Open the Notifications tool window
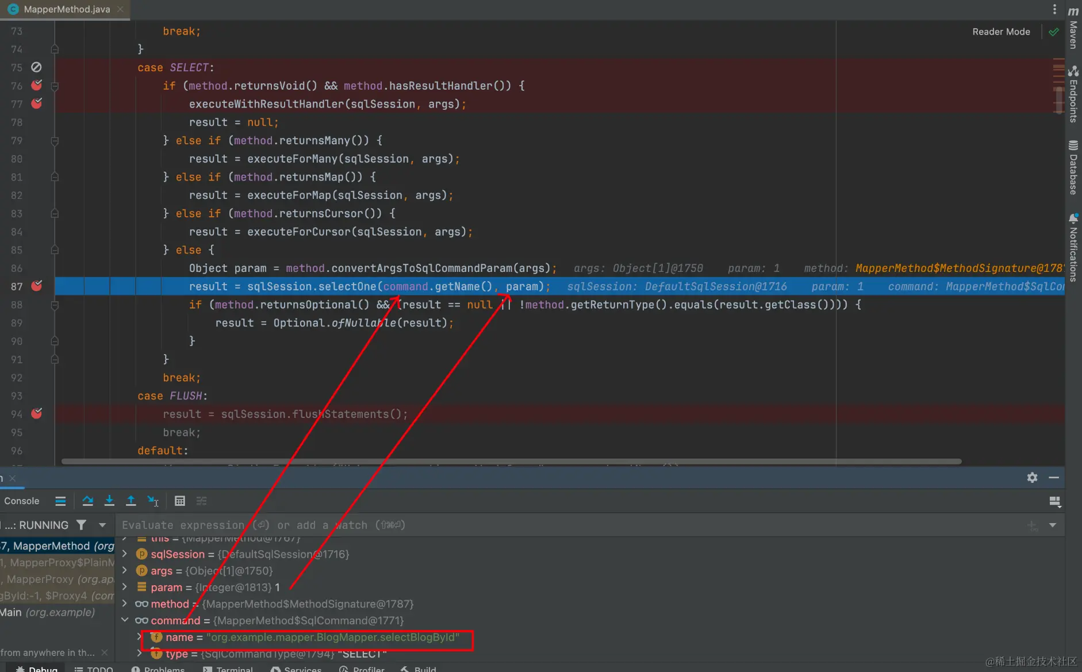Image resolution: width=1082 pixels, height=672 pixels. click(1073, 247)
